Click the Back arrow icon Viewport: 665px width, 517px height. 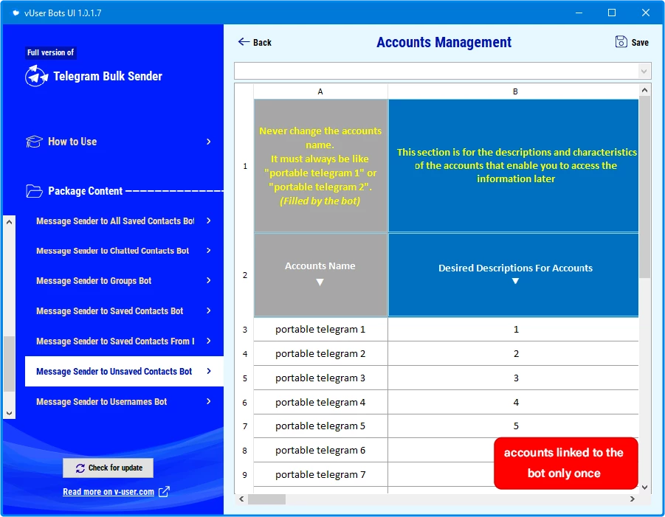(244, 41)
